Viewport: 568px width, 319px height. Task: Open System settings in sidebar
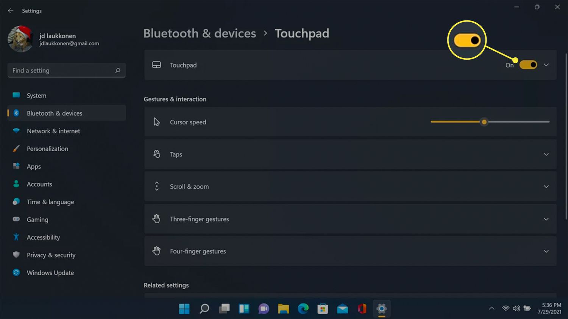click(36, 96)
